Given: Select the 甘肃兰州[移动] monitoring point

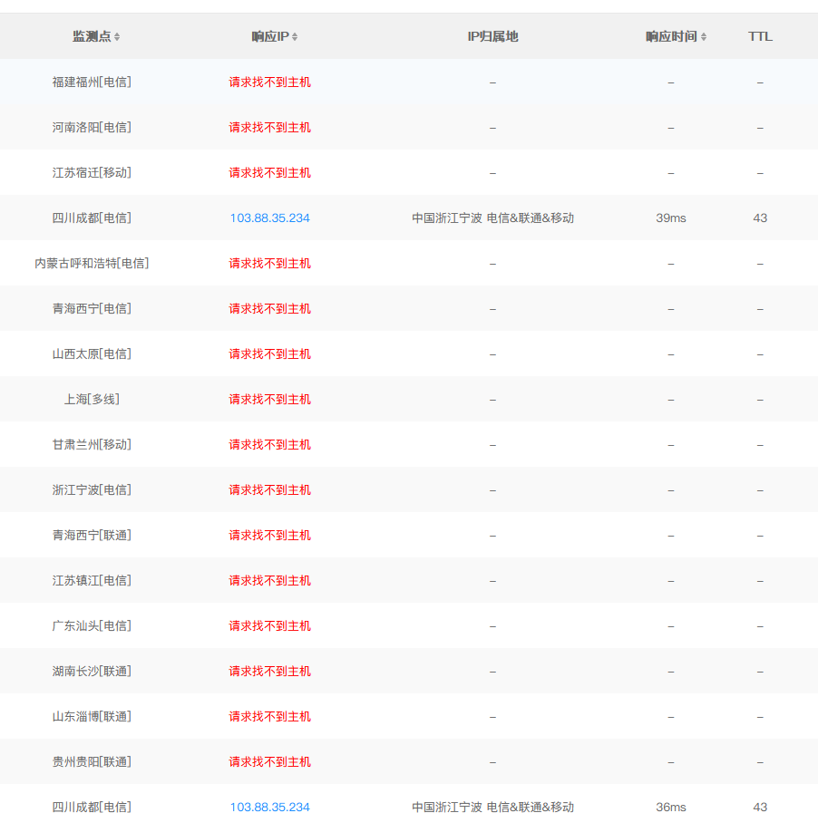Looking at the screenshot, I should 92,444.
